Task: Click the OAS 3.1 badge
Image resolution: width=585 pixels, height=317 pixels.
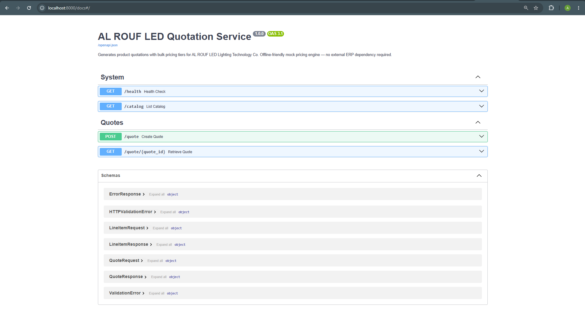Action: [276, 34]
